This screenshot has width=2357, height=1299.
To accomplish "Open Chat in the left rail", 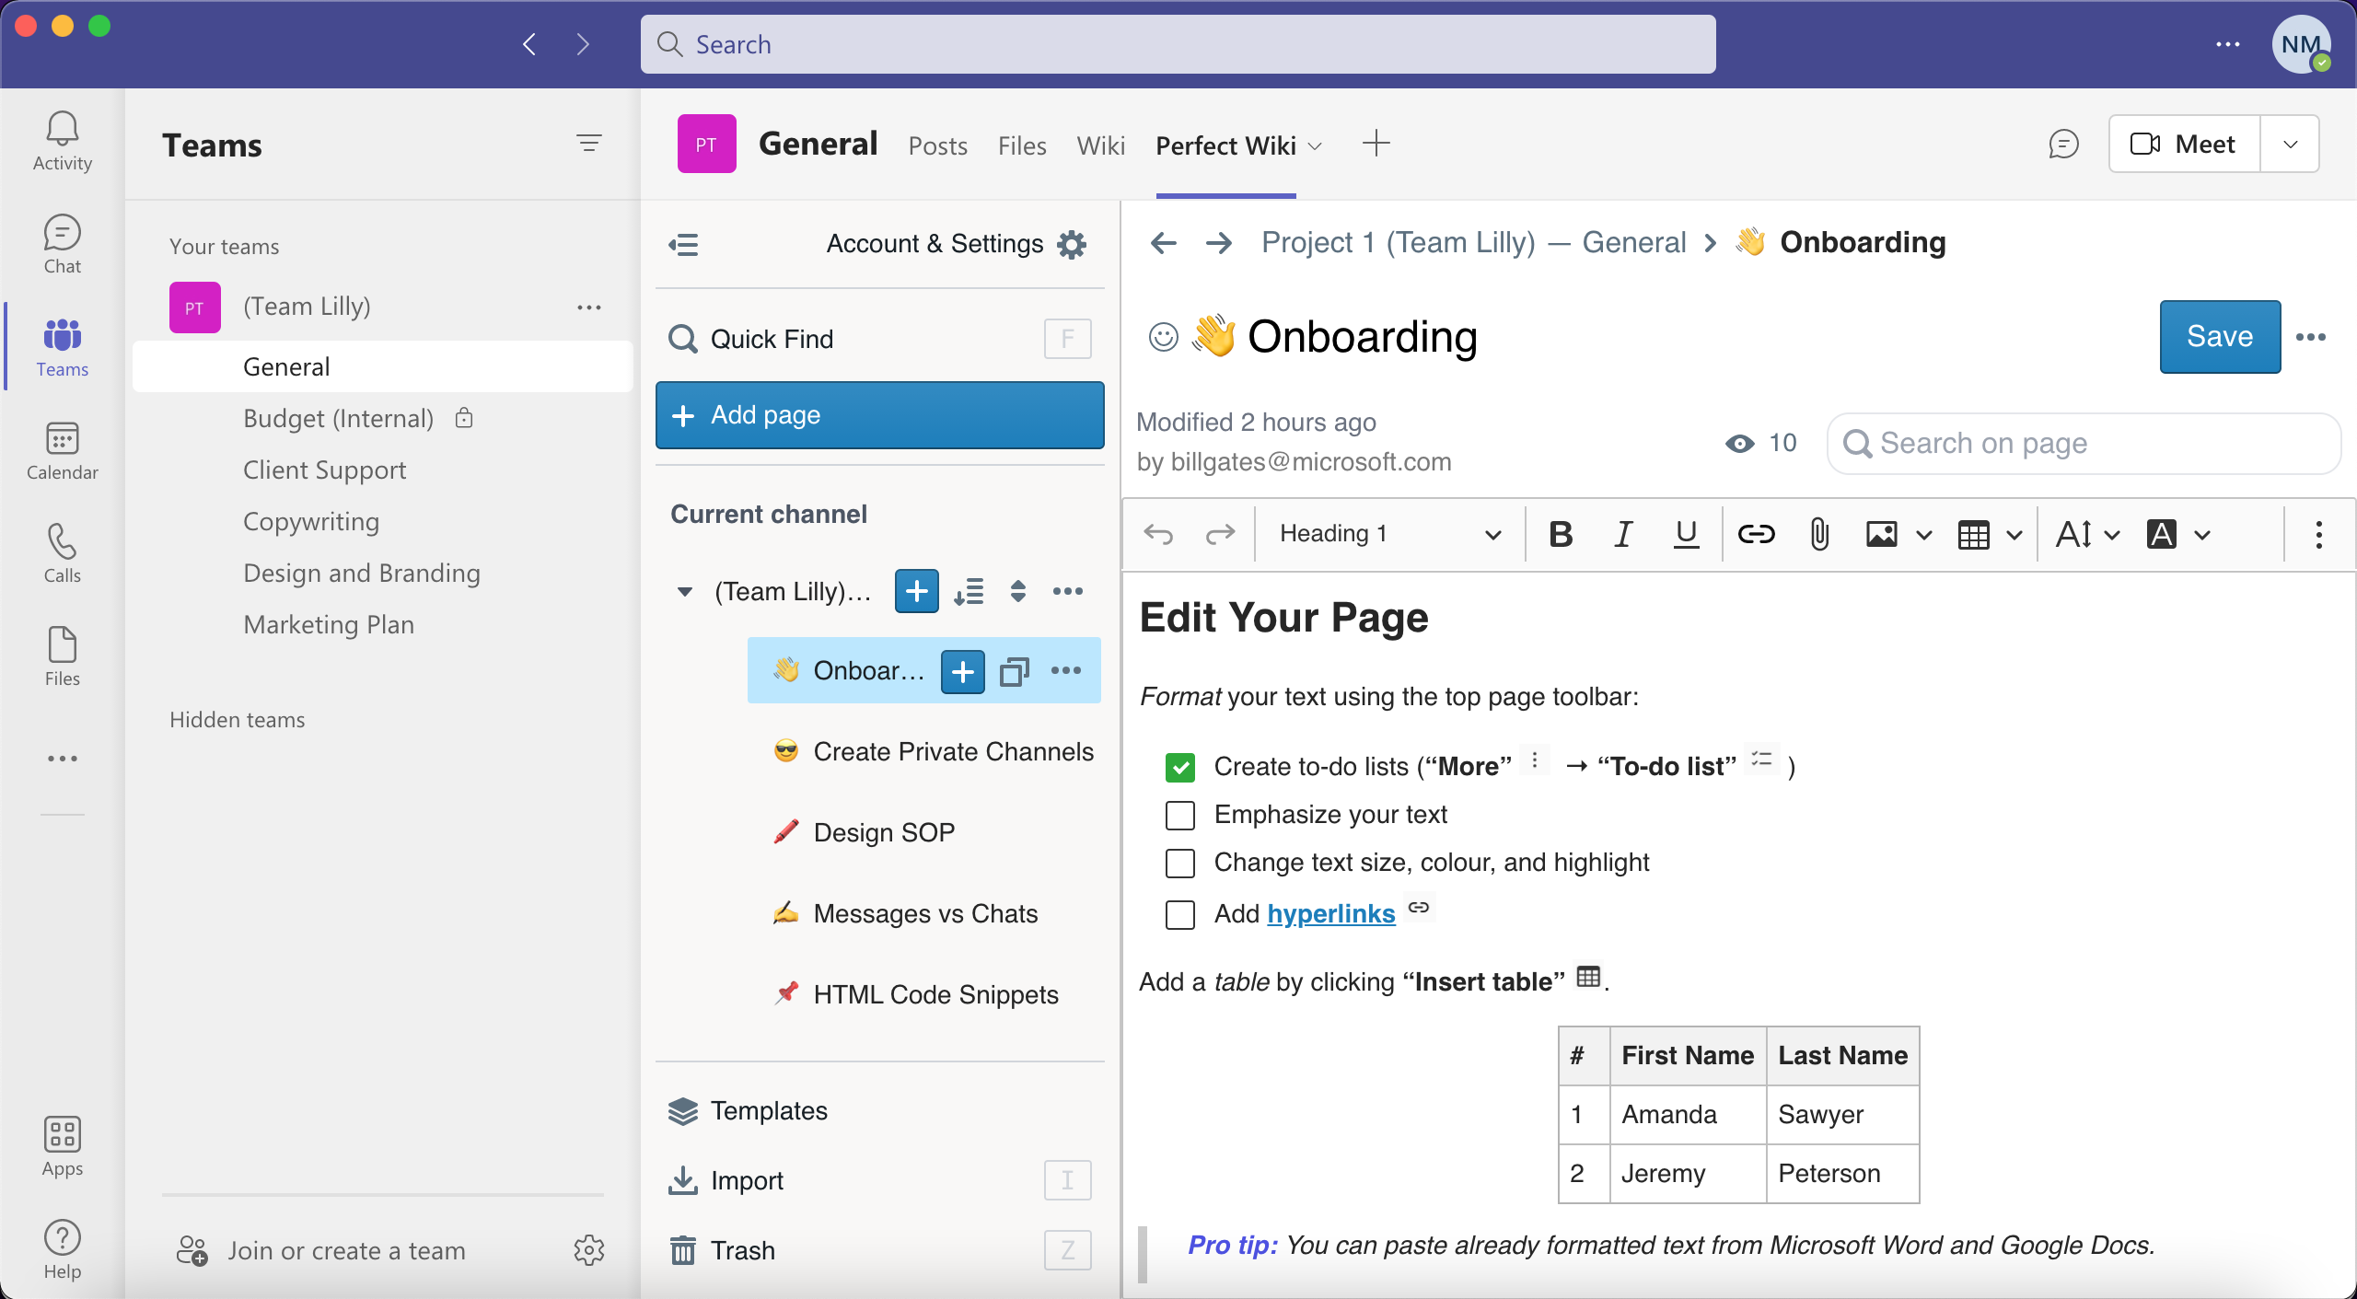I will tap(62, 244).
